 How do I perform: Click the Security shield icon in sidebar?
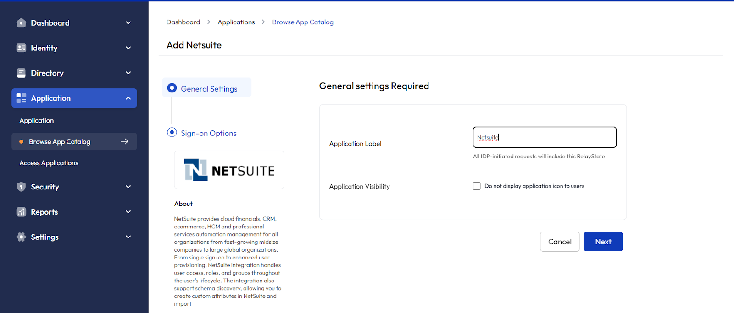[21, 187]
